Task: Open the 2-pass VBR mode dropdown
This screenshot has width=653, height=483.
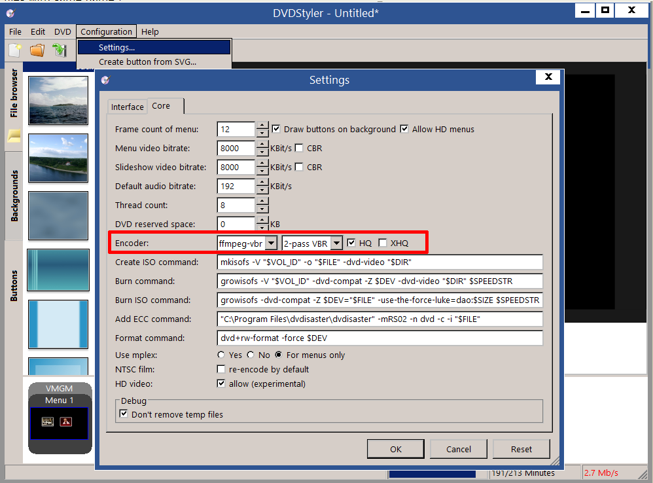Action: click(x=336, y=243)
